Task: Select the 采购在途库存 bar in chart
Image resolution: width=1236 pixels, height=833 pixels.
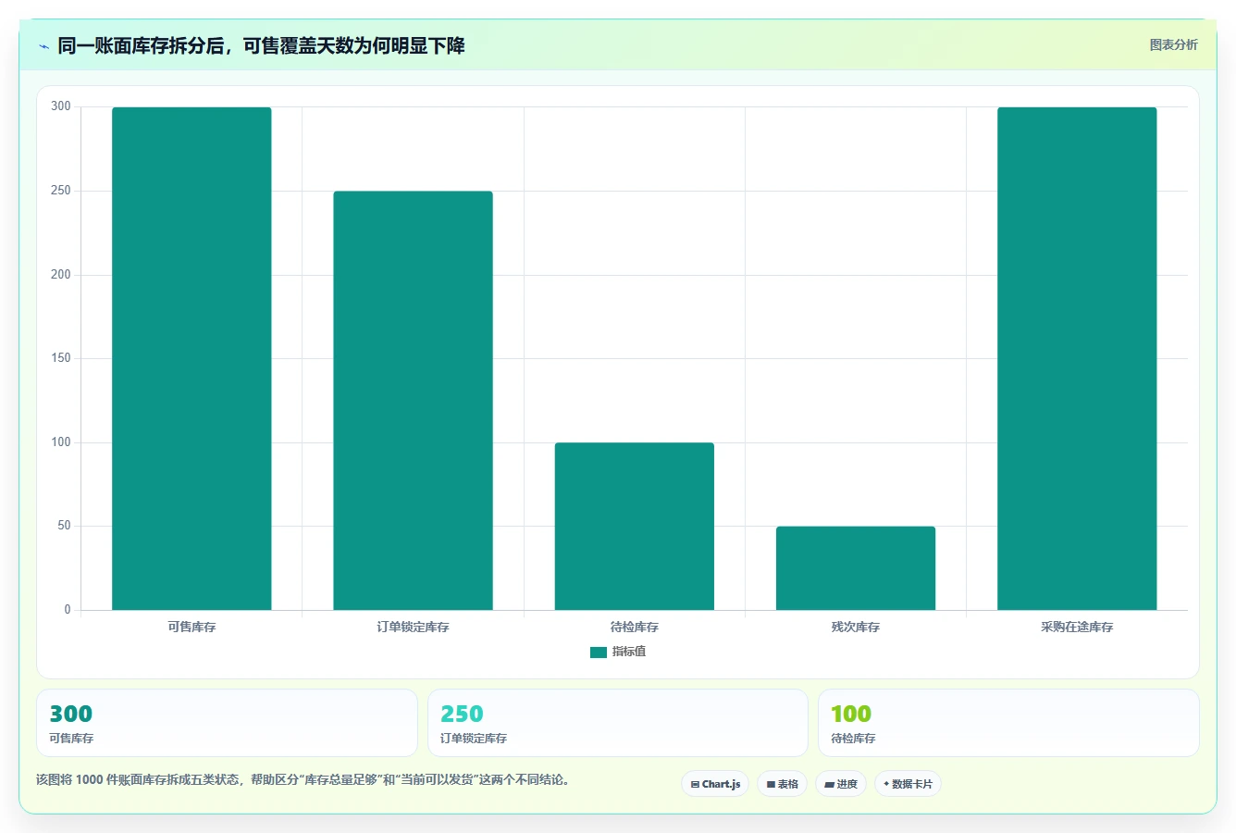Action: click(x=1077, y=358)
